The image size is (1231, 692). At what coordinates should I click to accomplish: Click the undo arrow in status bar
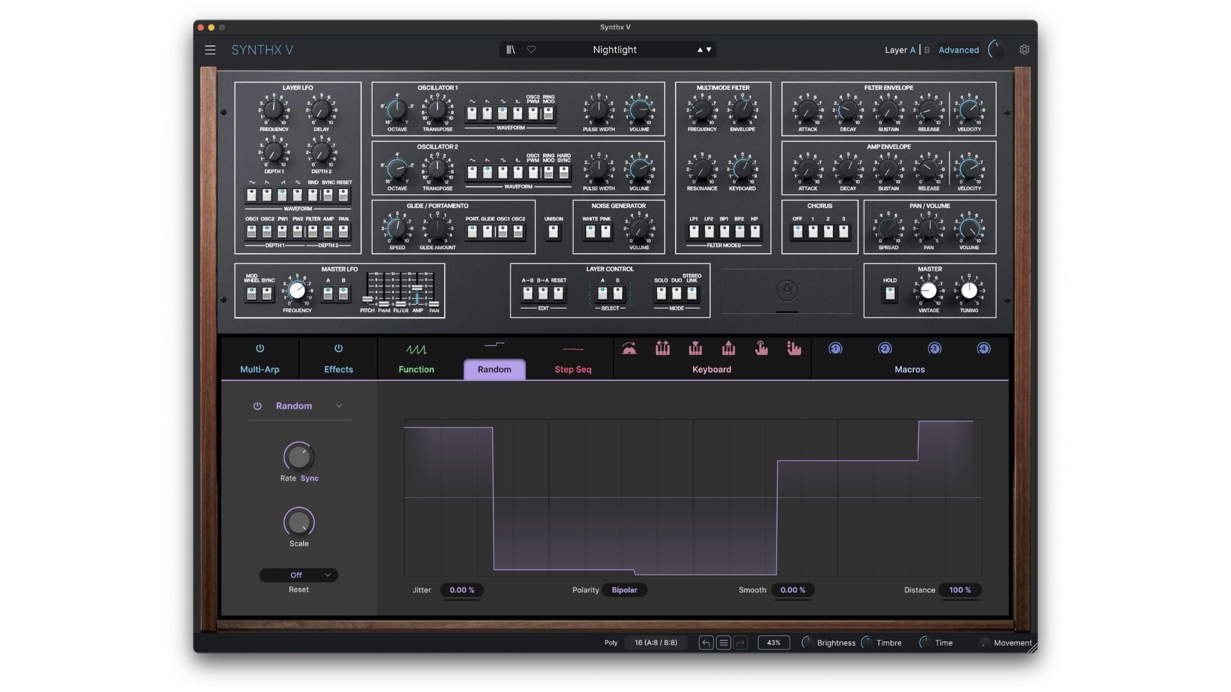(706, 643)
